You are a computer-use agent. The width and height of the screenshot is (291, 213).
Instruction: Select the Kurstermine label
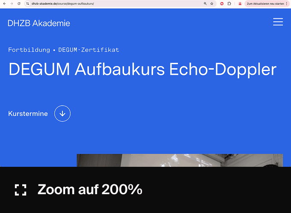point(28,113)
